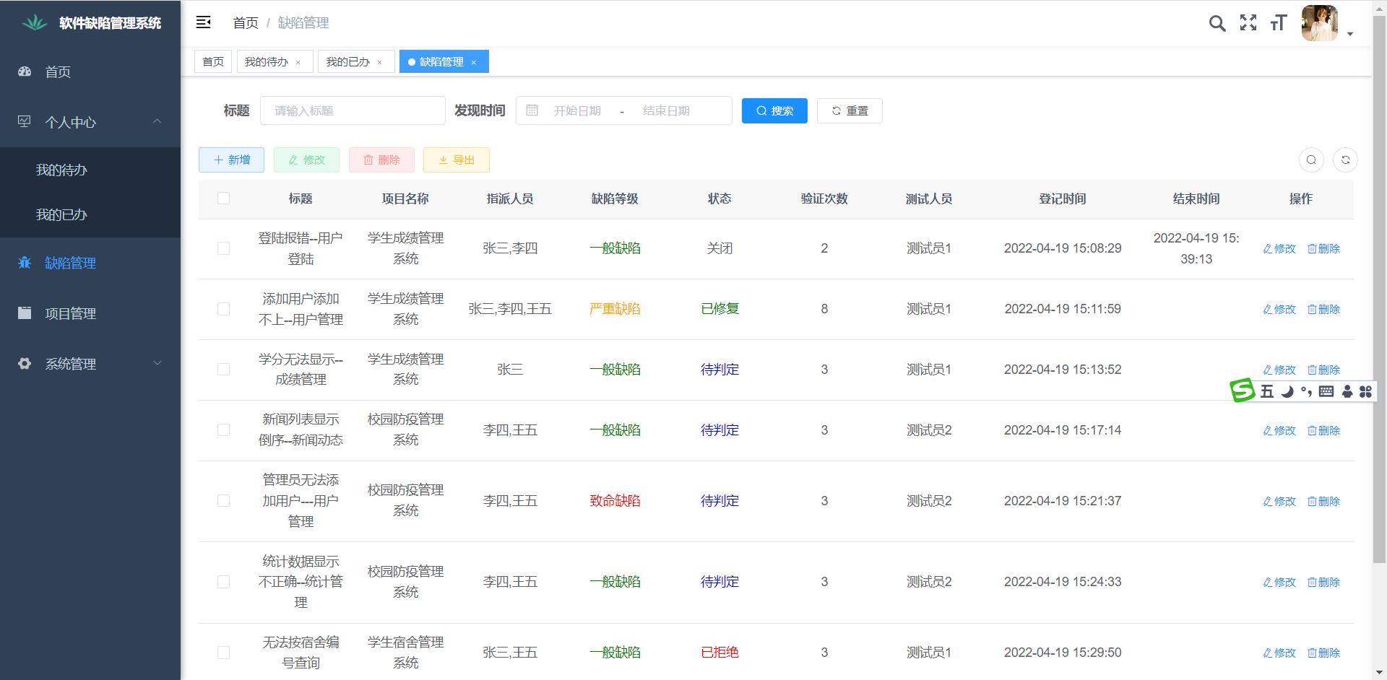The image size is (1387, 680).
Task: Switch to the 我的已办 tab
Action: click(347, 61)
